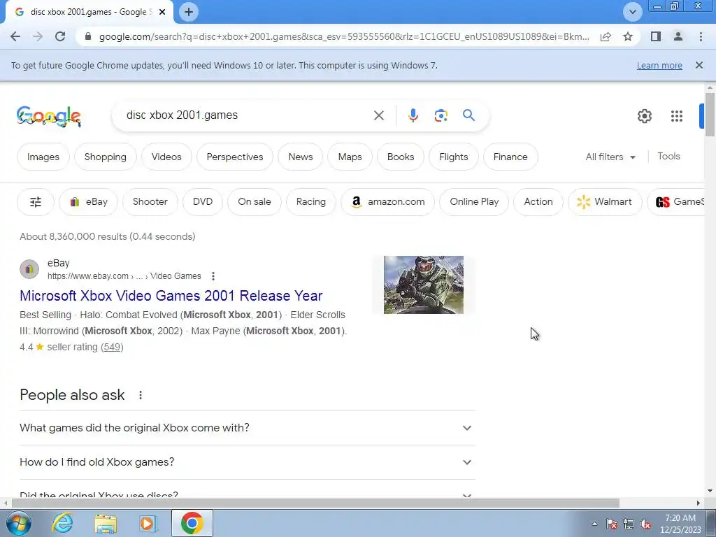Share this page from address bar

(x=606, y=36)
